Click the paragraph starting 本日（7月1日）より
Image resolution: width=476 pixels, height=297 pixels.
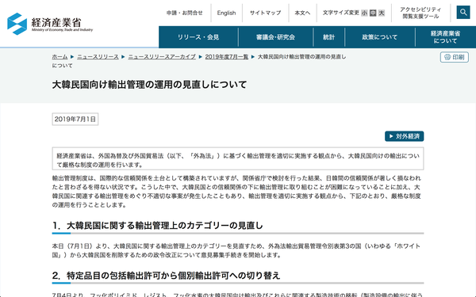pos(236,250)
